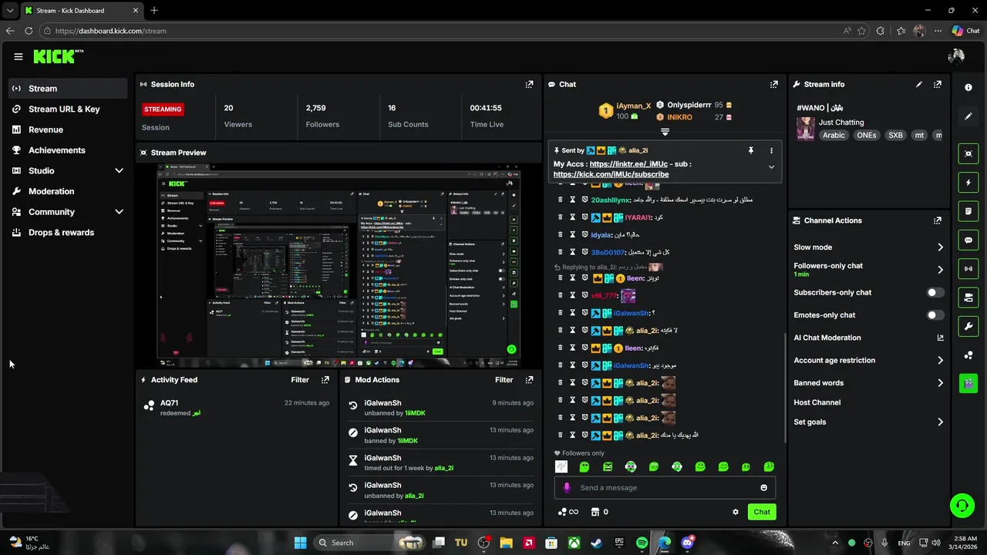The width and height of the screenshot is (987, 555).
Task: Pop out the Session Info panel
Action: pos(529,84)
